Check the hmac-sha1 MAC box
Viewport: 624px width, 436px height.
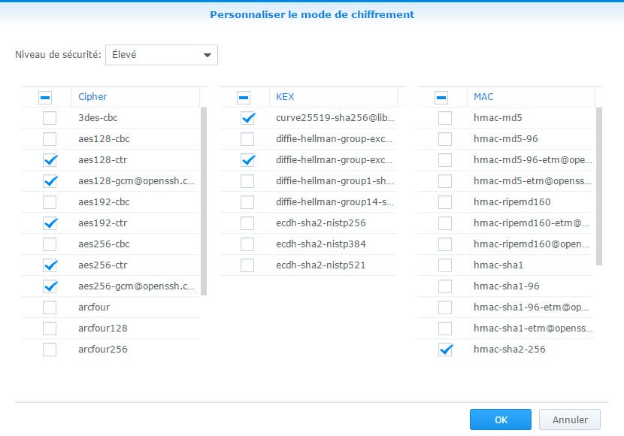click(445, 265)
